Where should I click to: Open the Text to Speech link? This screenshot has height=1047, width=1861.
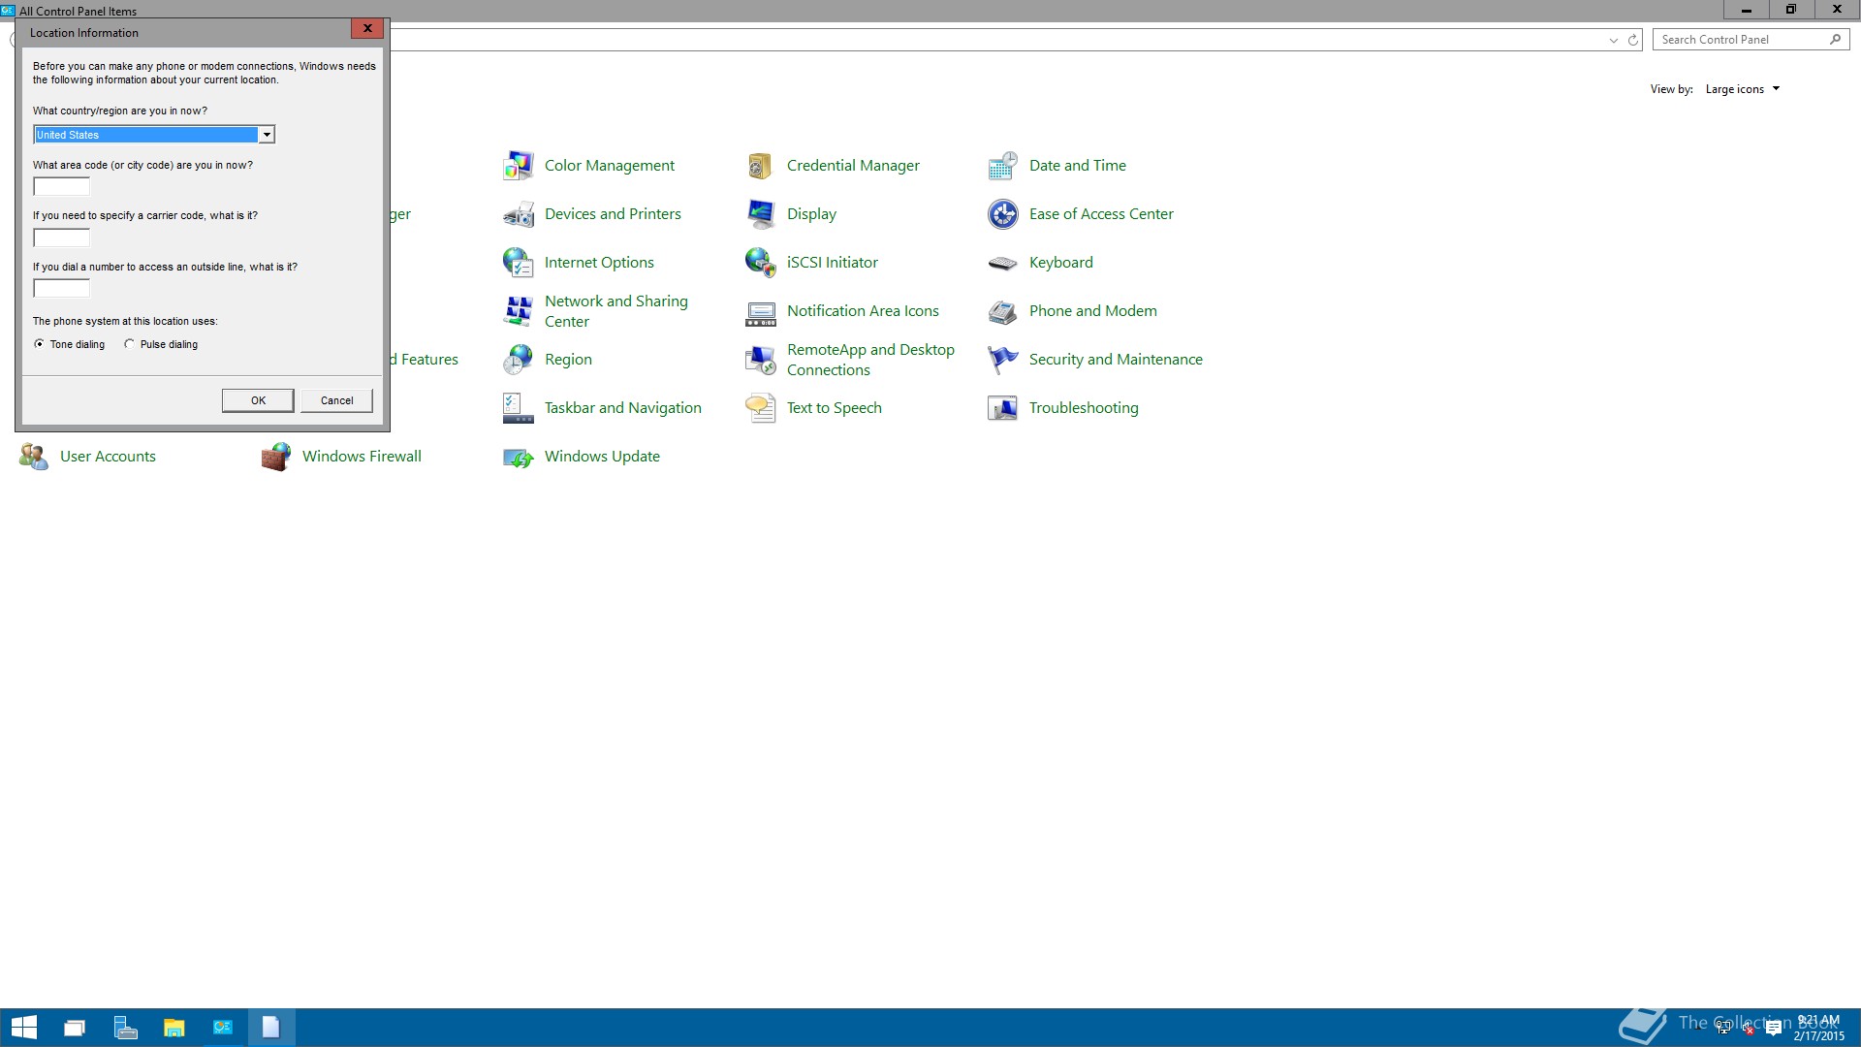tap(835, 408)
